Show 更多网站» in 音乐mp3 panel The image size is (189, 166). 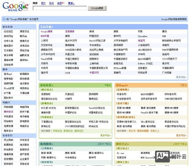pyautogui.click(x=181, y=135)
